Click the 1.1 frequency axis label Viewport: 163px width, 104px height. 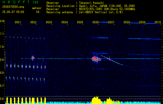[x=2, y=34]
